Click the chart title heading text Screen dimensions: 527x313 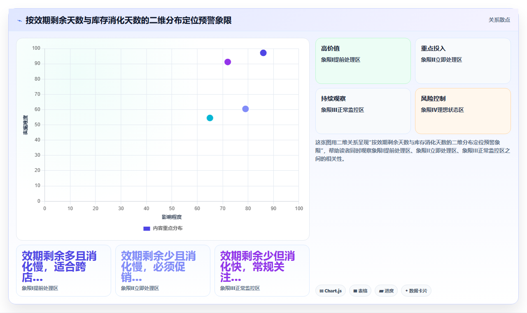(128, 20)
